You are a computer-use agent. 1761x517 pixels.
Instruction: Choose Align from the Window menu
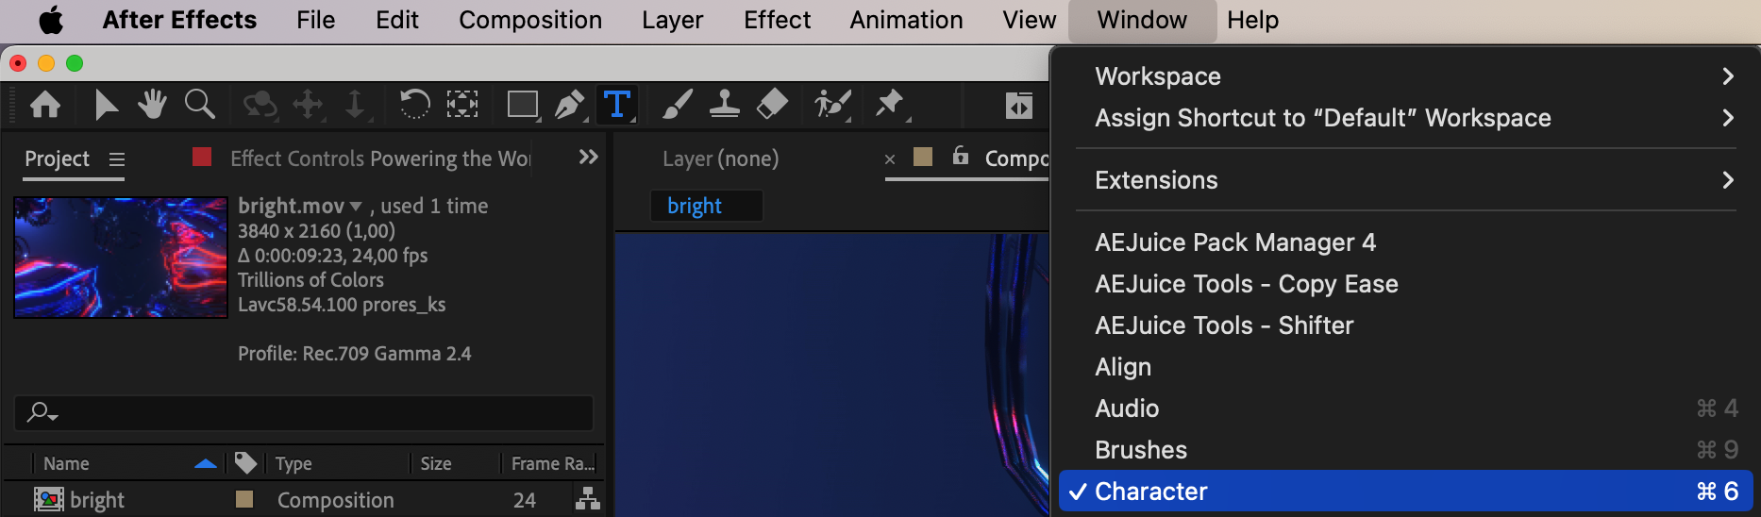pyautogui.click(x=1123, y=367)
